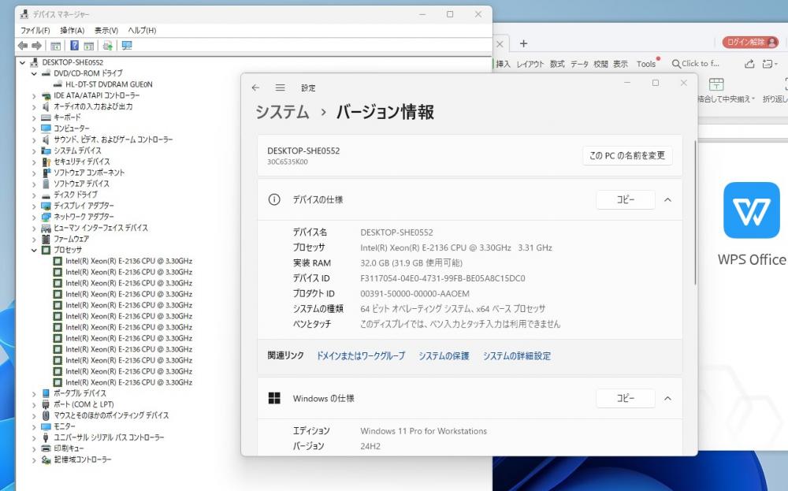Expand the ユニバーサル シリアル バス コントローラー node
The width and height of the screenshot is (788, 491).
[34, 437]
